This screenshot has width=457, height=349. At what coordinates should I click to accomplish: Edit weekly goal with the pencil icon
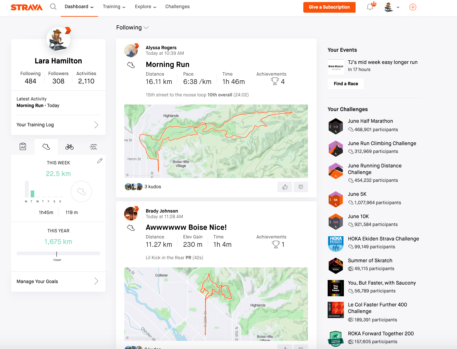(100, 161)
